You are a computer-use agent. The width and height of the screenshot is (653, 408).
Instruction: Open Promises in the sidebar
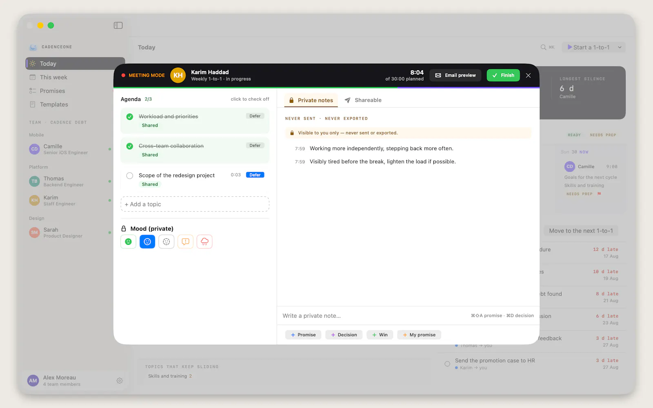(75, 91)
